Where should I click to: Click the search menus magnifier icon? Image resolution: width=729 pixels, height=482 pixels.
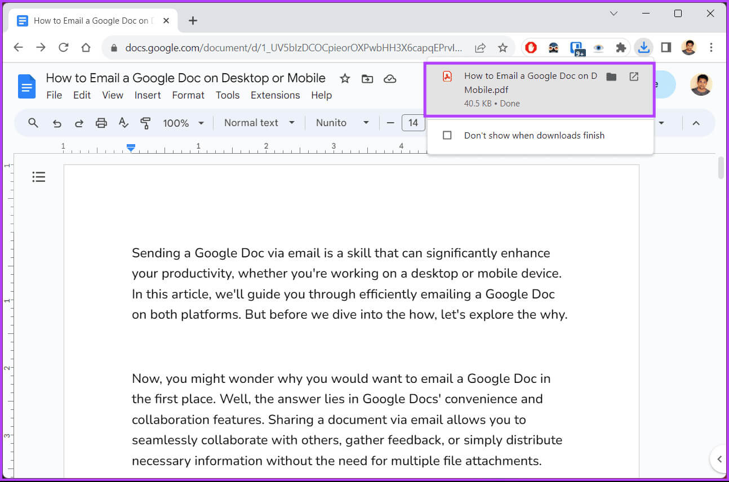33,123
